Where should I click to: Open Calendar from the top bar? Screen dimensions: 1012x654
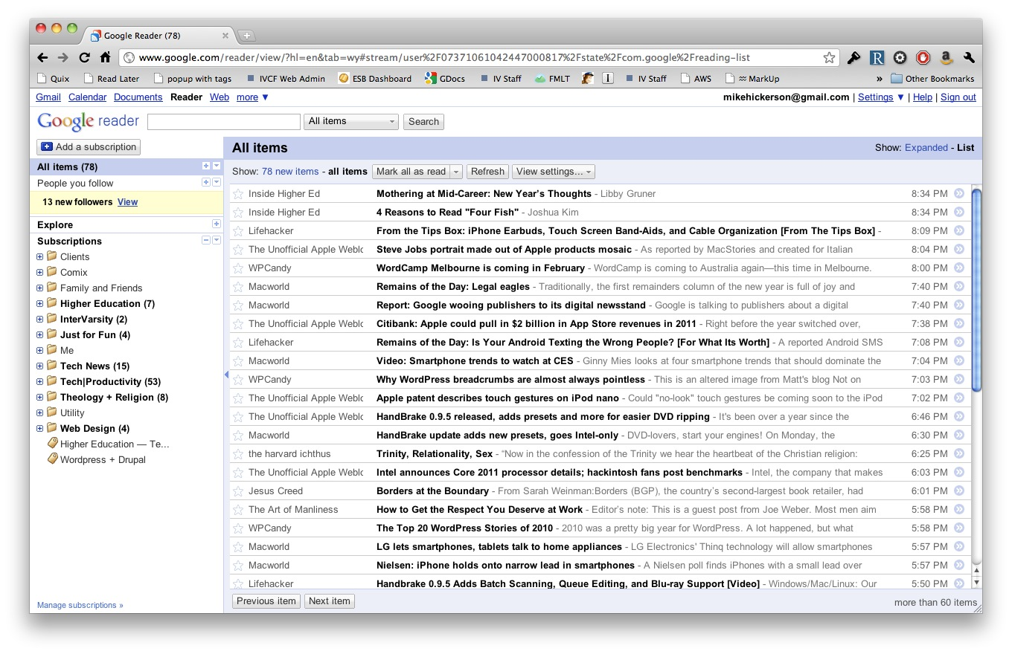coord(87,97)
